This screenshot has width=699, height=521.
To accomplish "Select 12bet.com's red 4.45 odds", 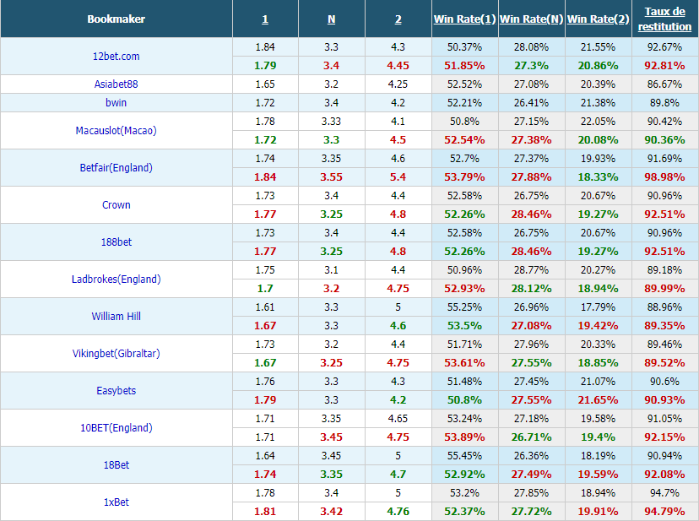I will click(x=398, y=66).
